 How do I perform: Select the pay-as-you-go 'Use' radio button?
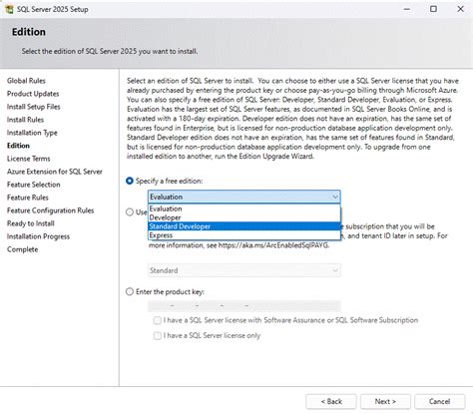(x=130, y=211)
